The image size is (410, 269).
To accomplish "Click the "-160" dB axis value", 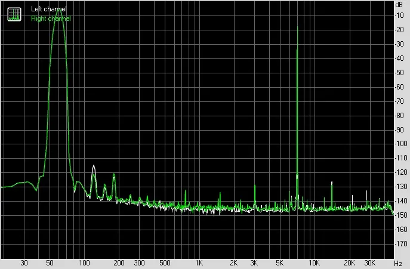I will coord(401,229).
